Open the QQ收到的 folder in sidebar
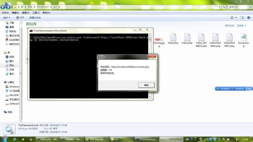The image size is (253, 142). coord(12,40)
